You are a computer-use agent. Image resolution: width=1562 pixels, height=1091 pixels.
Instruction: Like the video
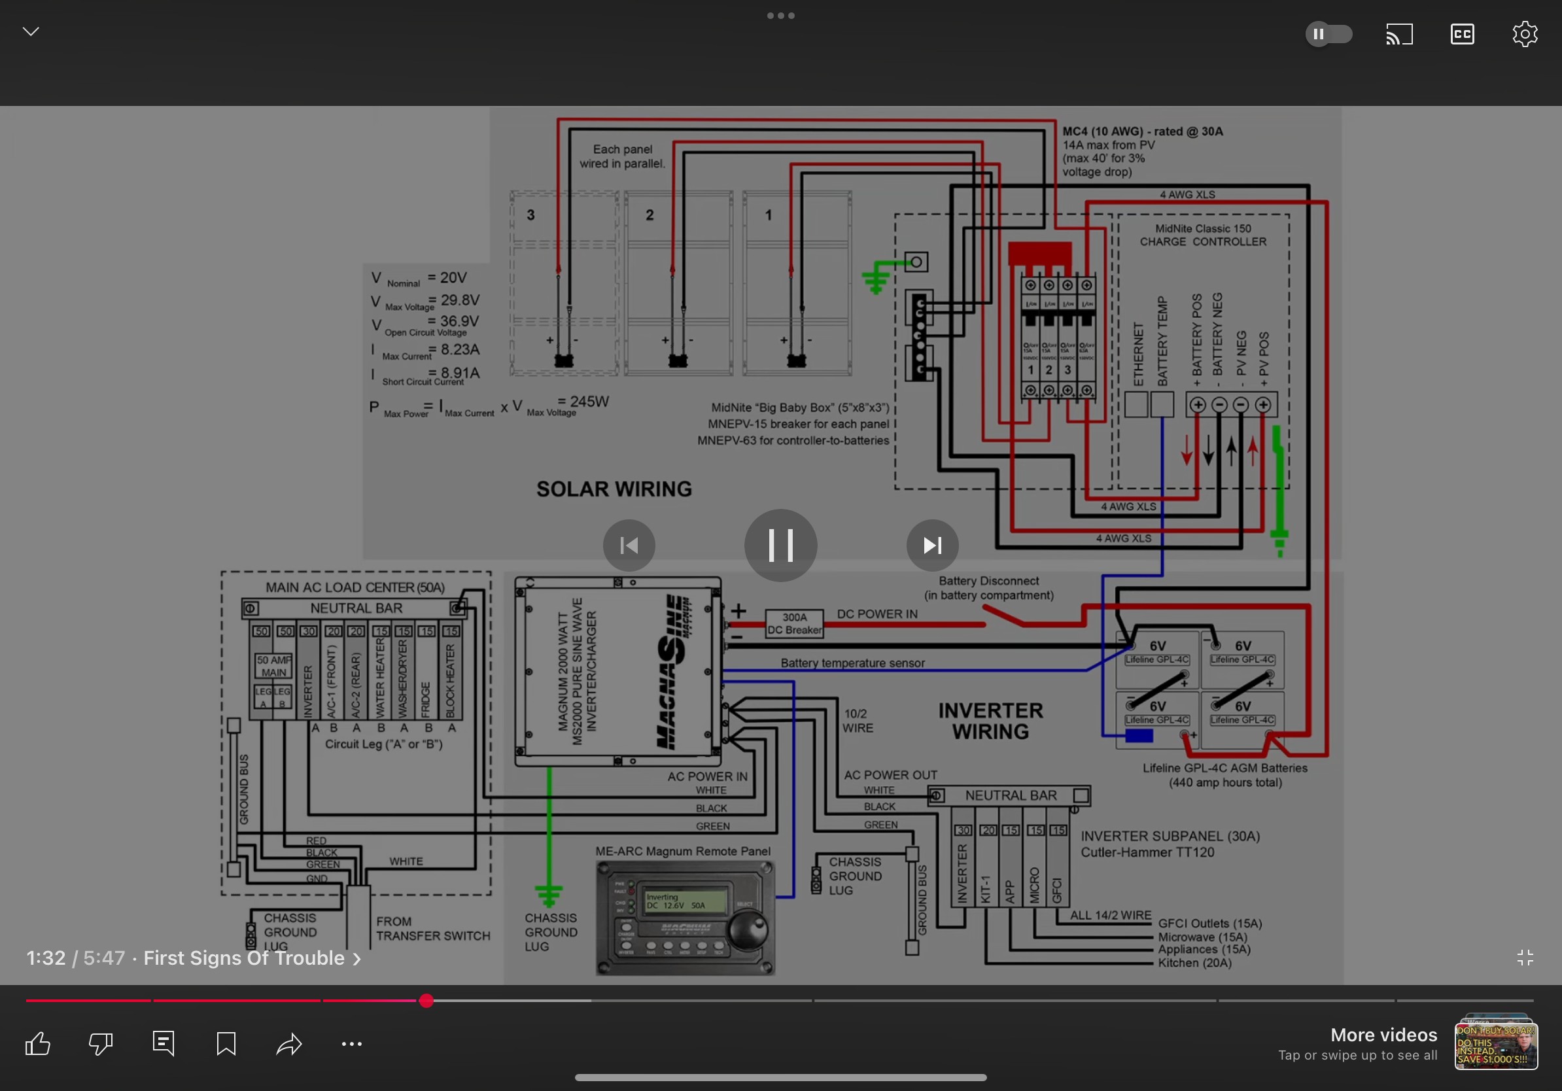coord(38,1043)
